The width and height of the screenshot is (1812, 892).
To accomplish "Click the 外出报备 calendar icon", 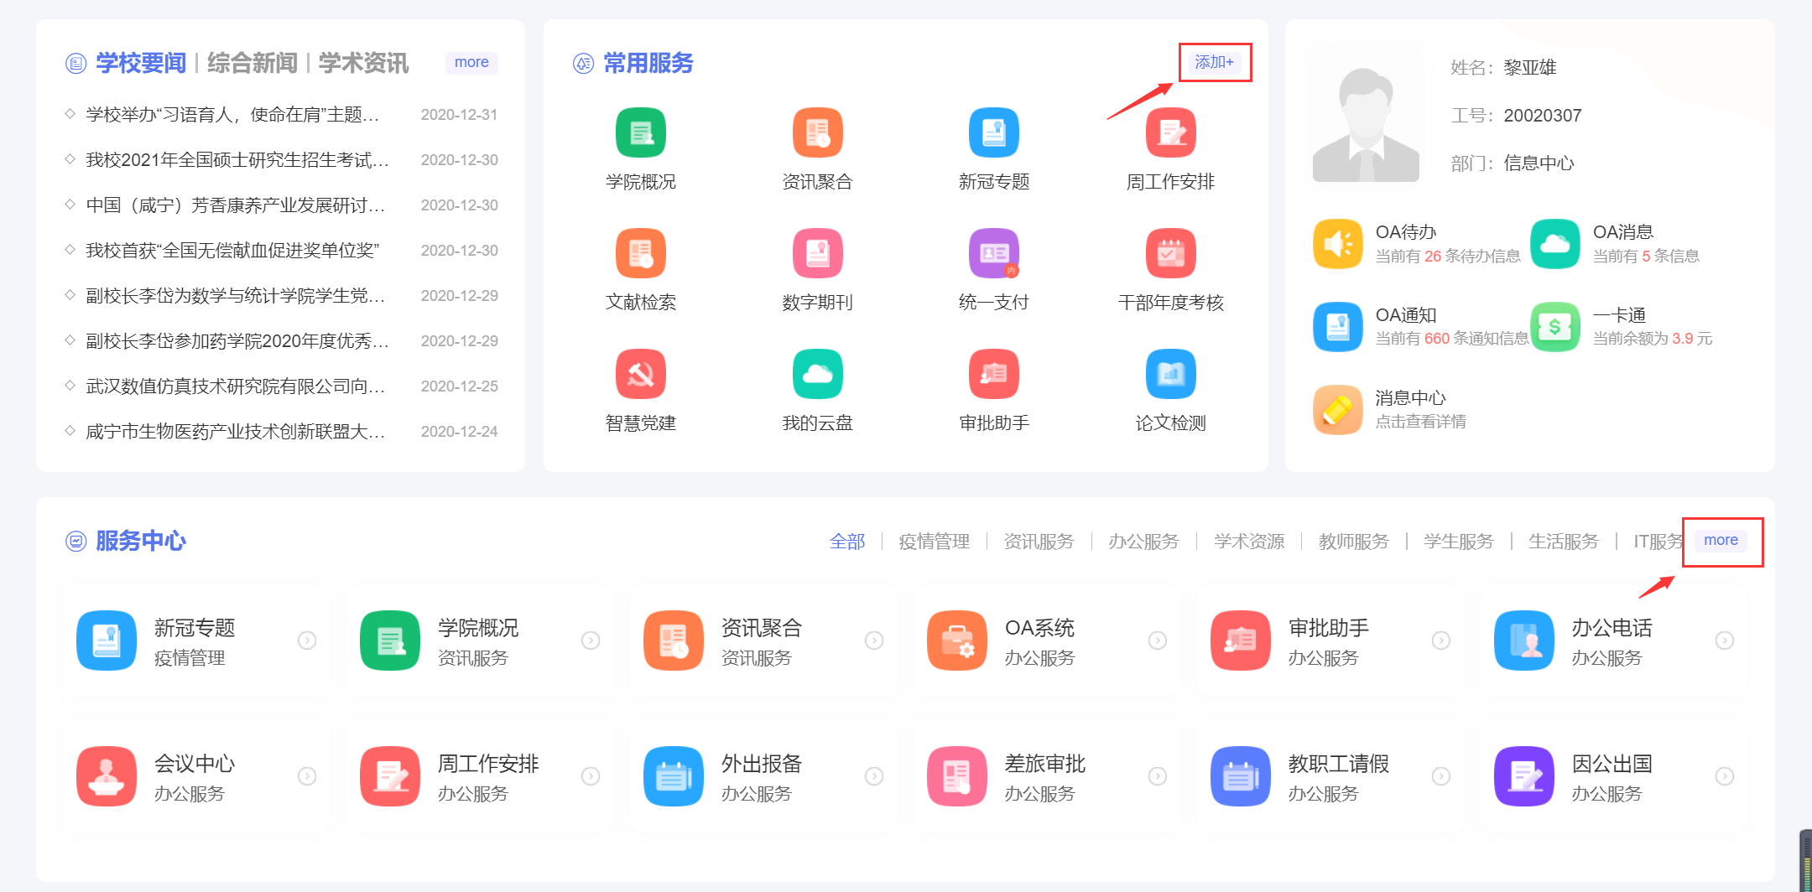I will coord(674,776).
